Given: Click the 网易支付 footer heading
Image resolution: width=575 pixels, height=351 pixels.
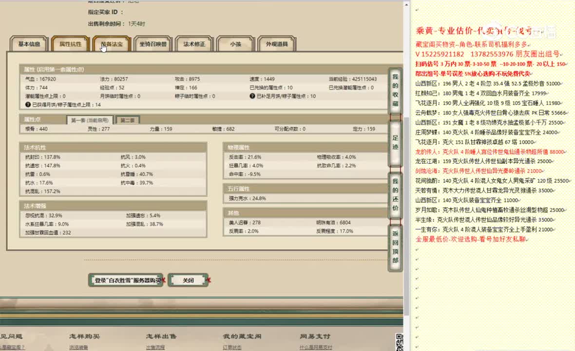Looking at the screenshot, I should click(315, 336).
